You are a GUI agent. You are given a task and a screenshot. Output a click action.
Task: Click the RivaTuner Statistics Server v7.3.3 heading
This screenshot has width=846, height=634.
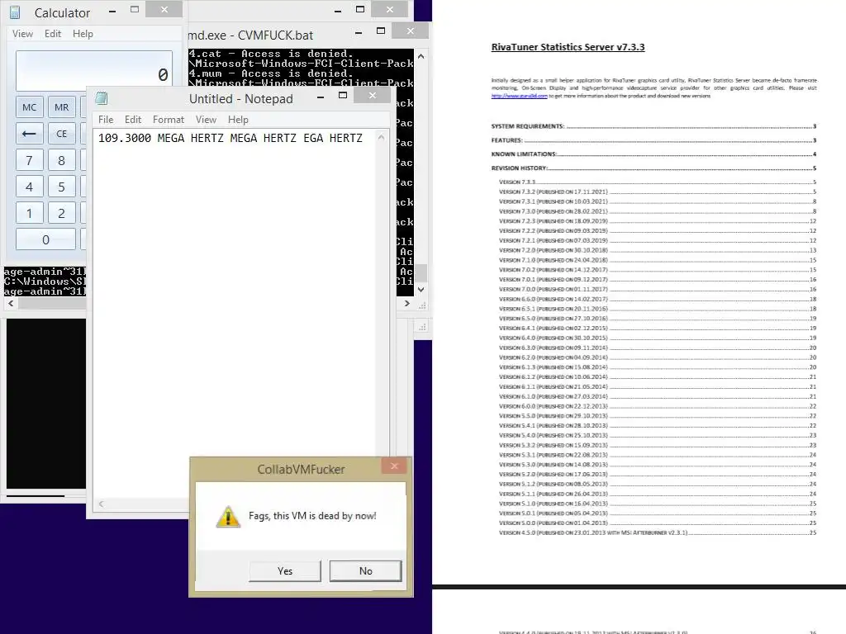[x=568, y=47]
